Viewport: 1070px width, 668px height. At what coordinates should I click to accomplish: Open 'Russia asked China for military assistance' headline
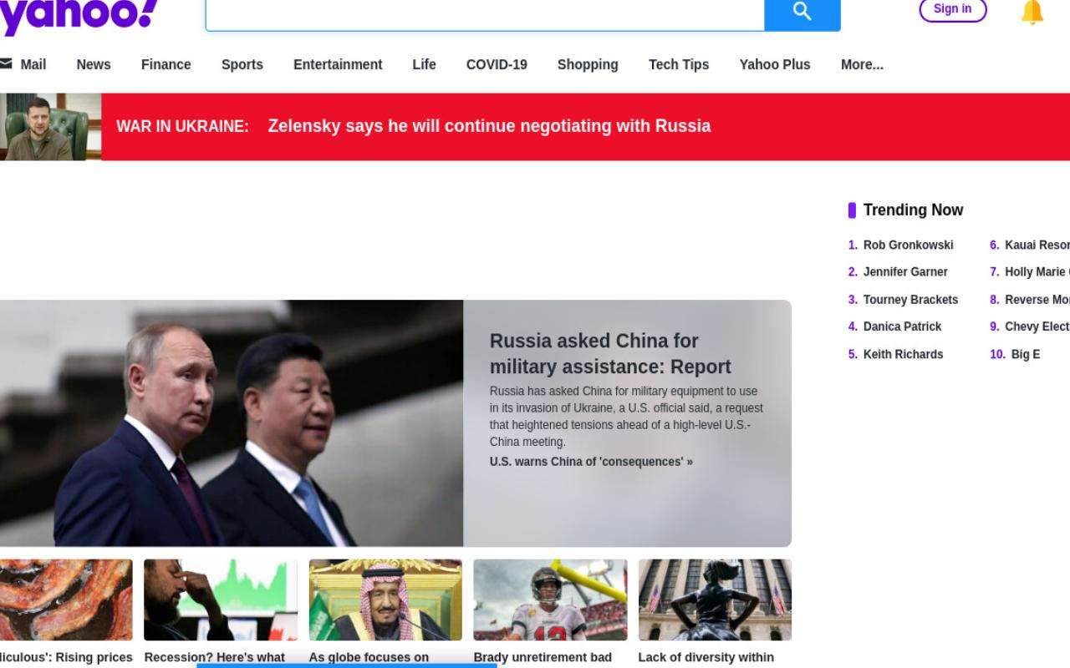[610, 354]
